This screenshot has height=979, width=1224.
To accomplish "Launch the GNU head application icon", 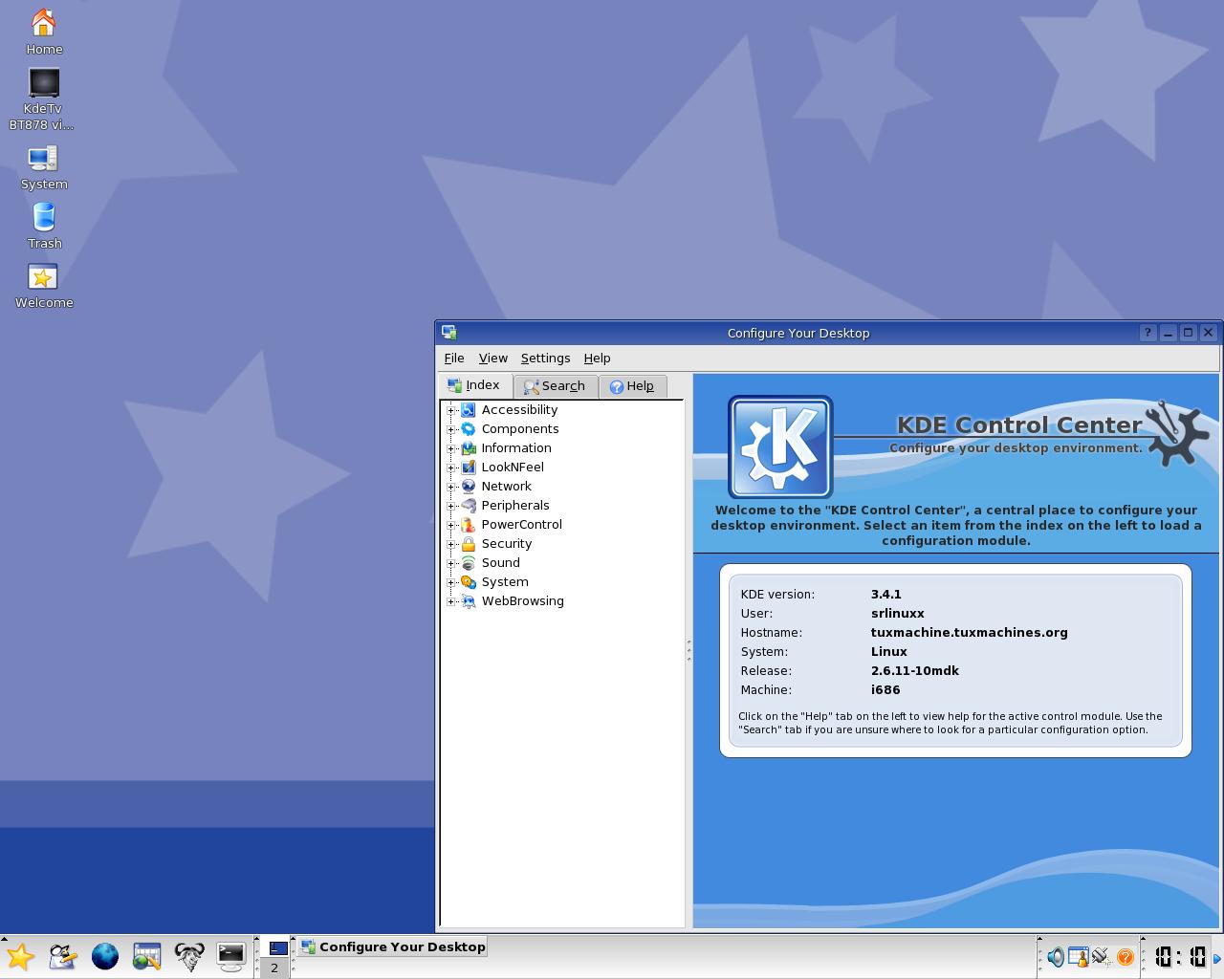I will [x=189, y=956].
